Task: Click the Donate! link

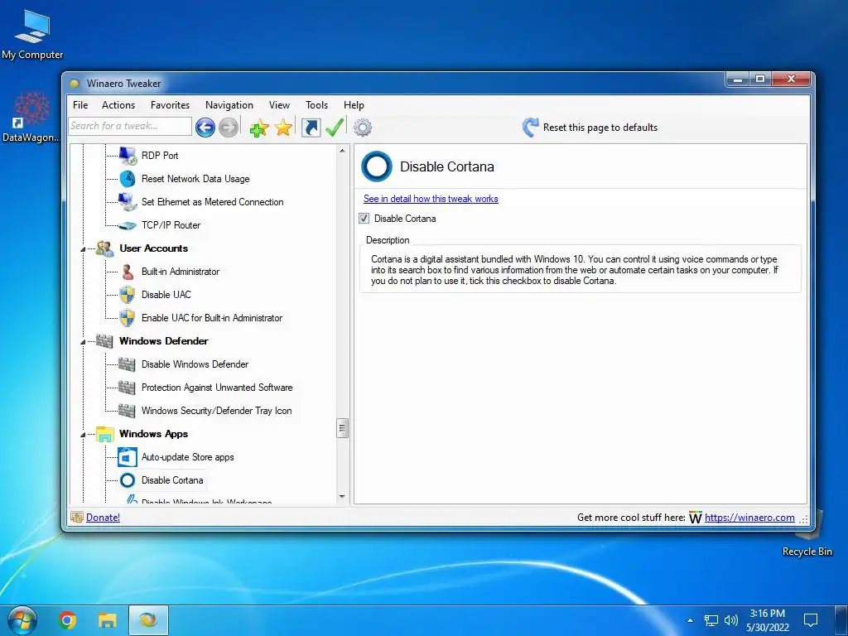Action: click(103, 518)
